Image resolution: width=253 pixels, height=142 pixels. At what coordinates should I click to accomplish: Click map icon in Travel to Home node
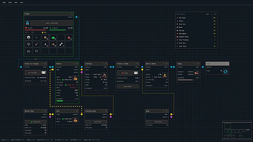click(x=136, y=73)
